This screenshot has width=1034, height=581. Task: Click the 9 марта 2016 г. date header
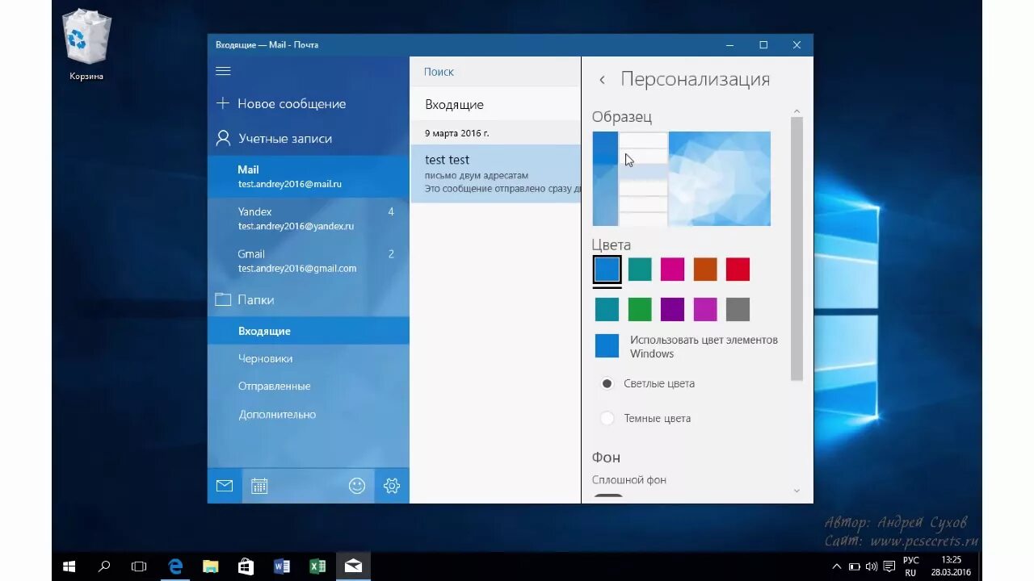[x=457, y=133]
